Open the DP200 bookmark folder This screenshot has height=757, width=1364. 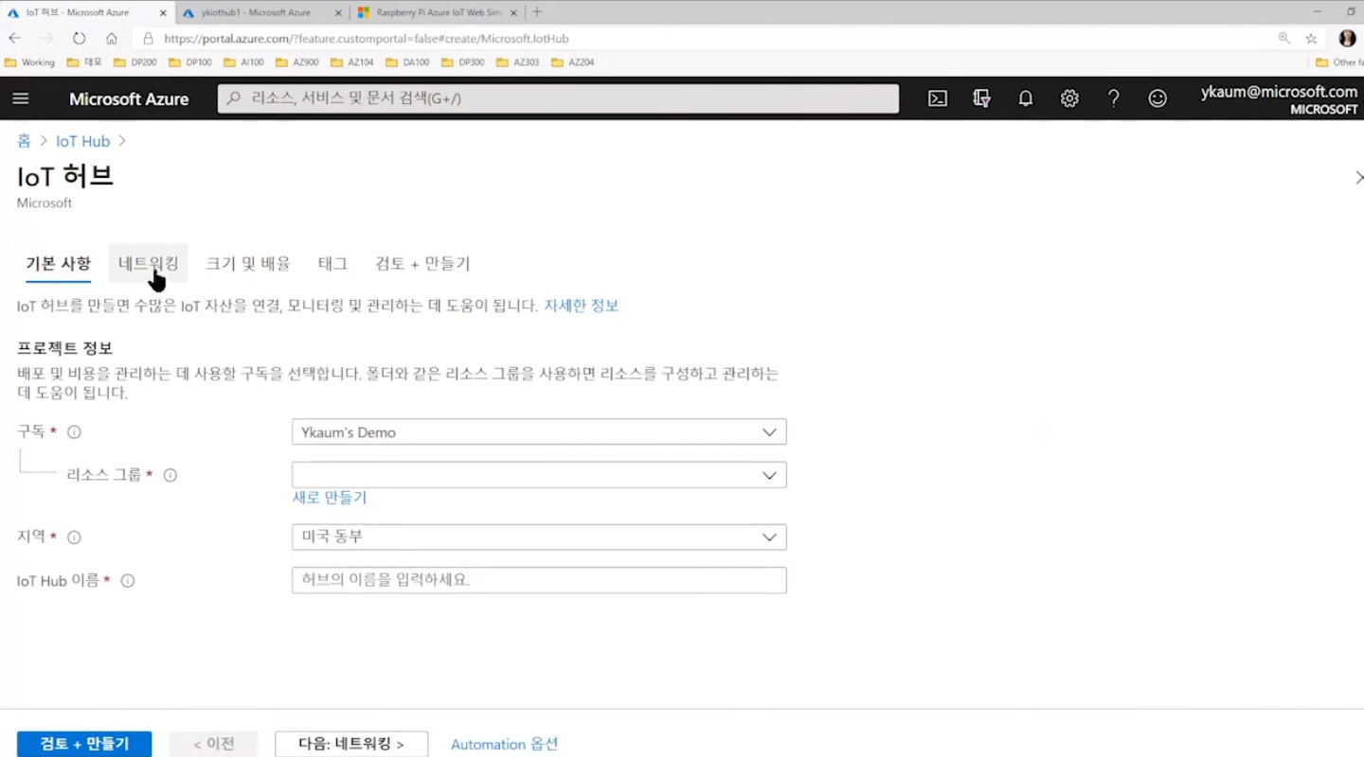point(135,62)
